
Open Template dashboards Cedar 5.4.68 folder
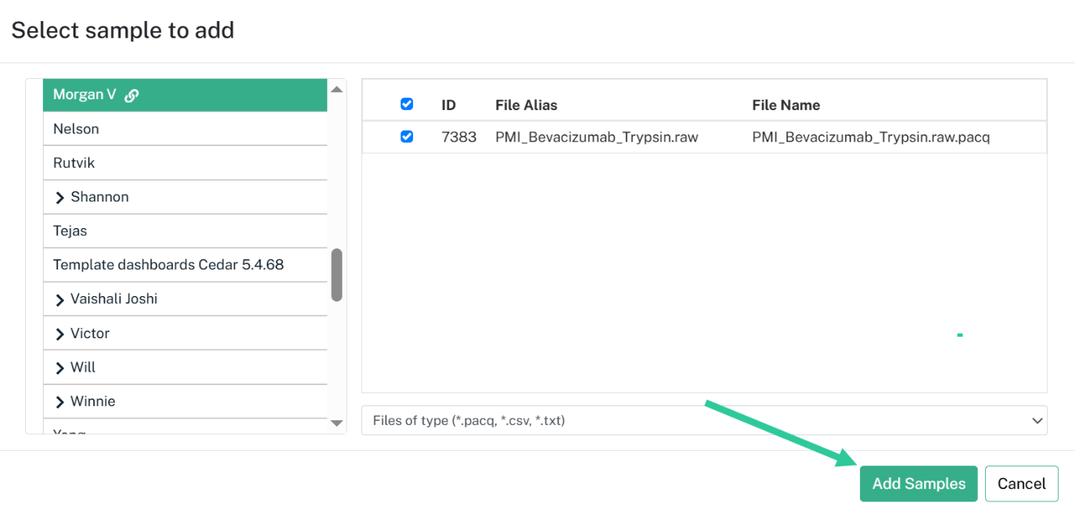click(x=185, y=265)
